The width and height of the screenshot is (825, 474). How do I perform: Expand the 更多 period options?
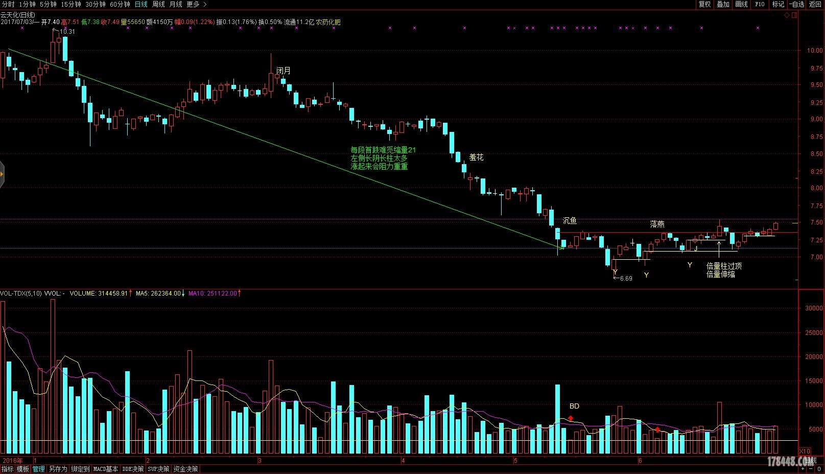coord(197,4)
